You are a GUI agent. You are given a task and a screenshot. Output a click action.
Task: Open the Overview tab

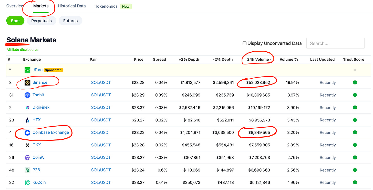point(15,6)
